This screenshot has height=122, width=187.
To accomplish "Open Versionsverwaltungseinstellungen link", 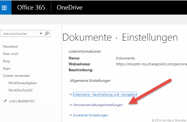I will pyautogui.click(x=98, y=105).
